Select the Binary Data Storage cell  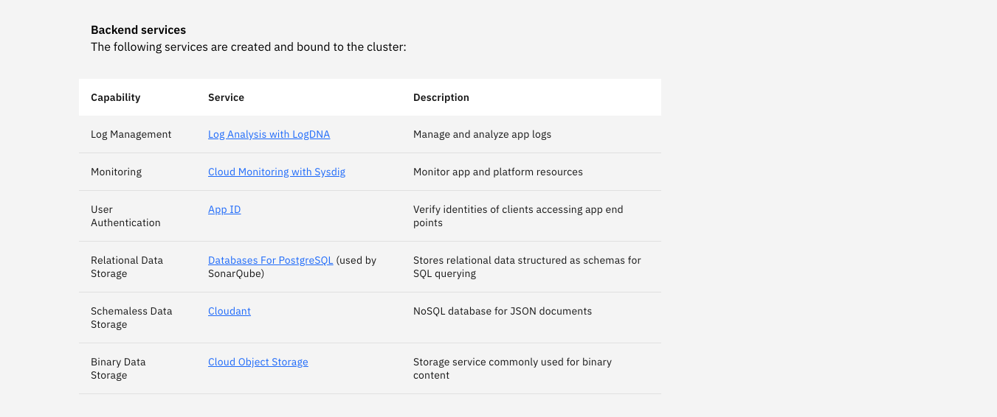(118, 368)
